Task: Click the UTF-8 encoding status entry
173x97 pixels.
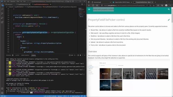Action: coord(65,96)
